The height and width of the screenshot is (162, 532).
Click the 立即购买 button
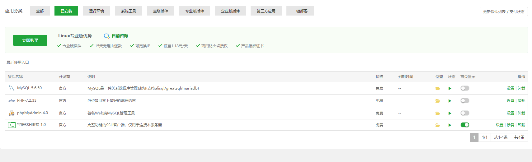tap(30, 40)
